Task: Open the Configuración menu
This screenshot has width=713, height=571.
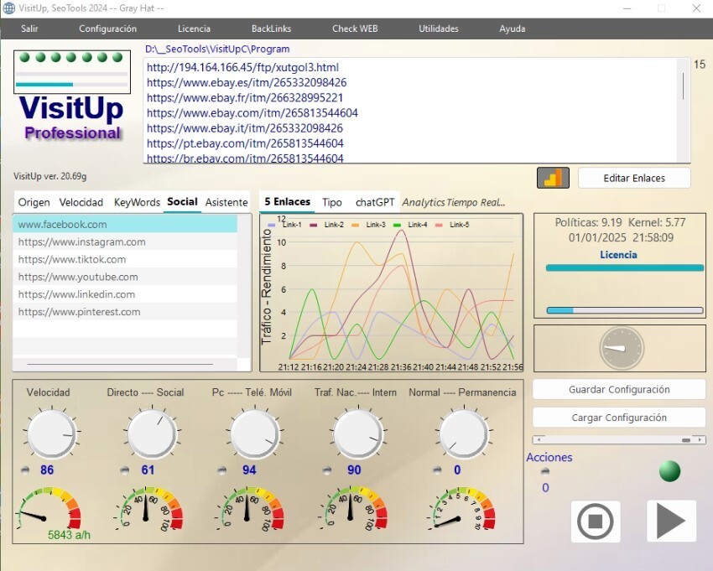Action: coord(107,29)
